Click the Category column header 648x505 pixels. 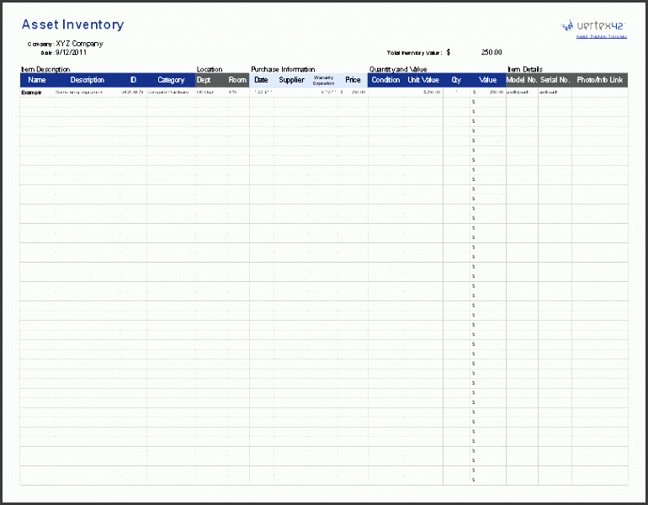coord(171,80)
